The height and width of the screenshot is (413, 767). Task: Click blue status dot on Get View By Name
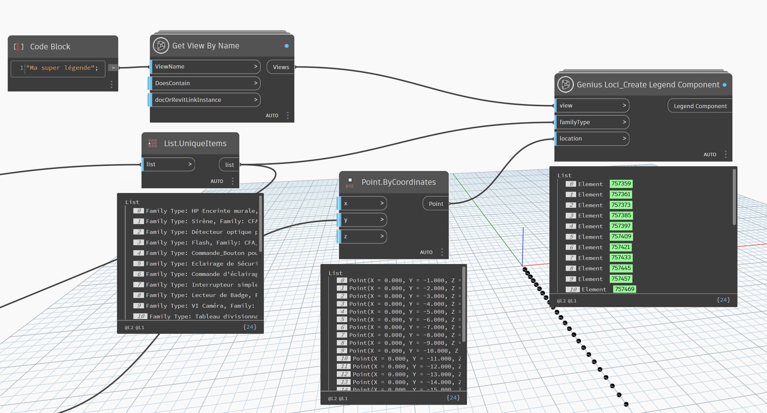pyautogui.click(x=286, y=46)
